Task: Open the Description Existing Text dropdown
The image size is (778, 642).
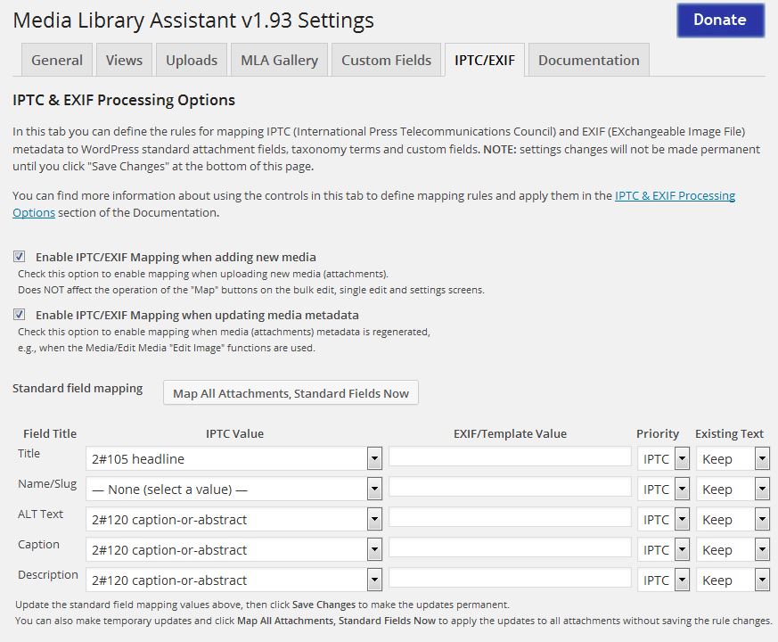Action: tap(733, 580)
